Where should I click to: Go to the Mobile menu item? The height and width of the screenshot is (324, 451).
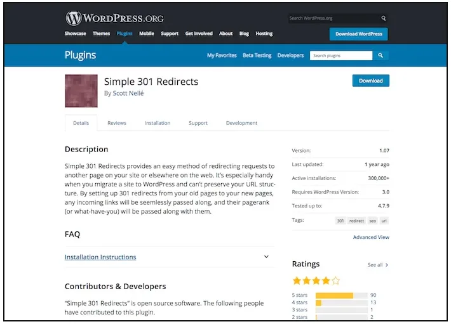click(x=147, y=34)
